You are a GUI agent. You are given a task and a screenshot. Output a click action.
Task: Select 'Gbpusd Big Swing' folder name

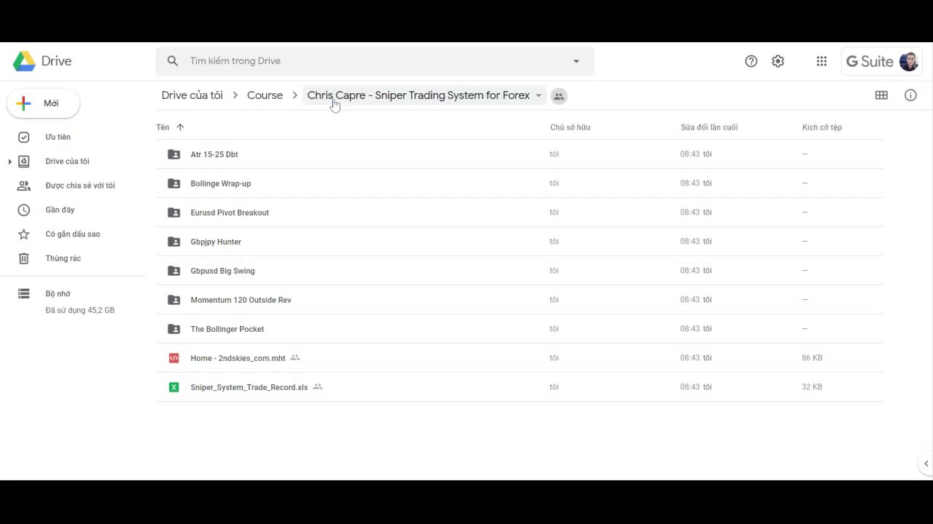(222, 271)
